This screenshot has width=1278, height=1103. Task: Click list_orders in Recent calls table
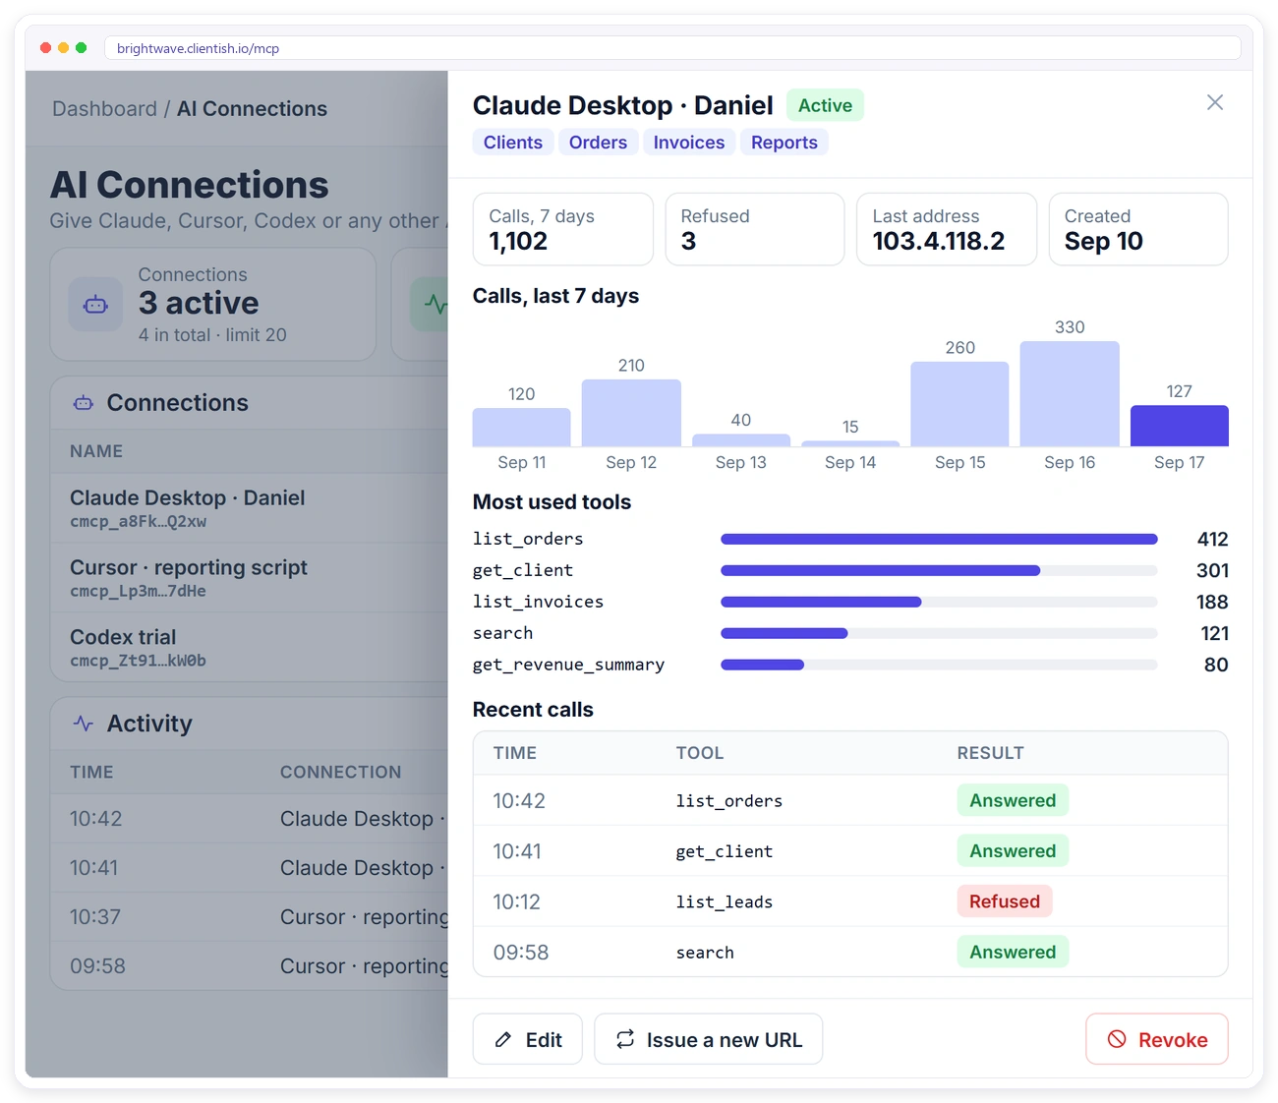coord(729,801)
